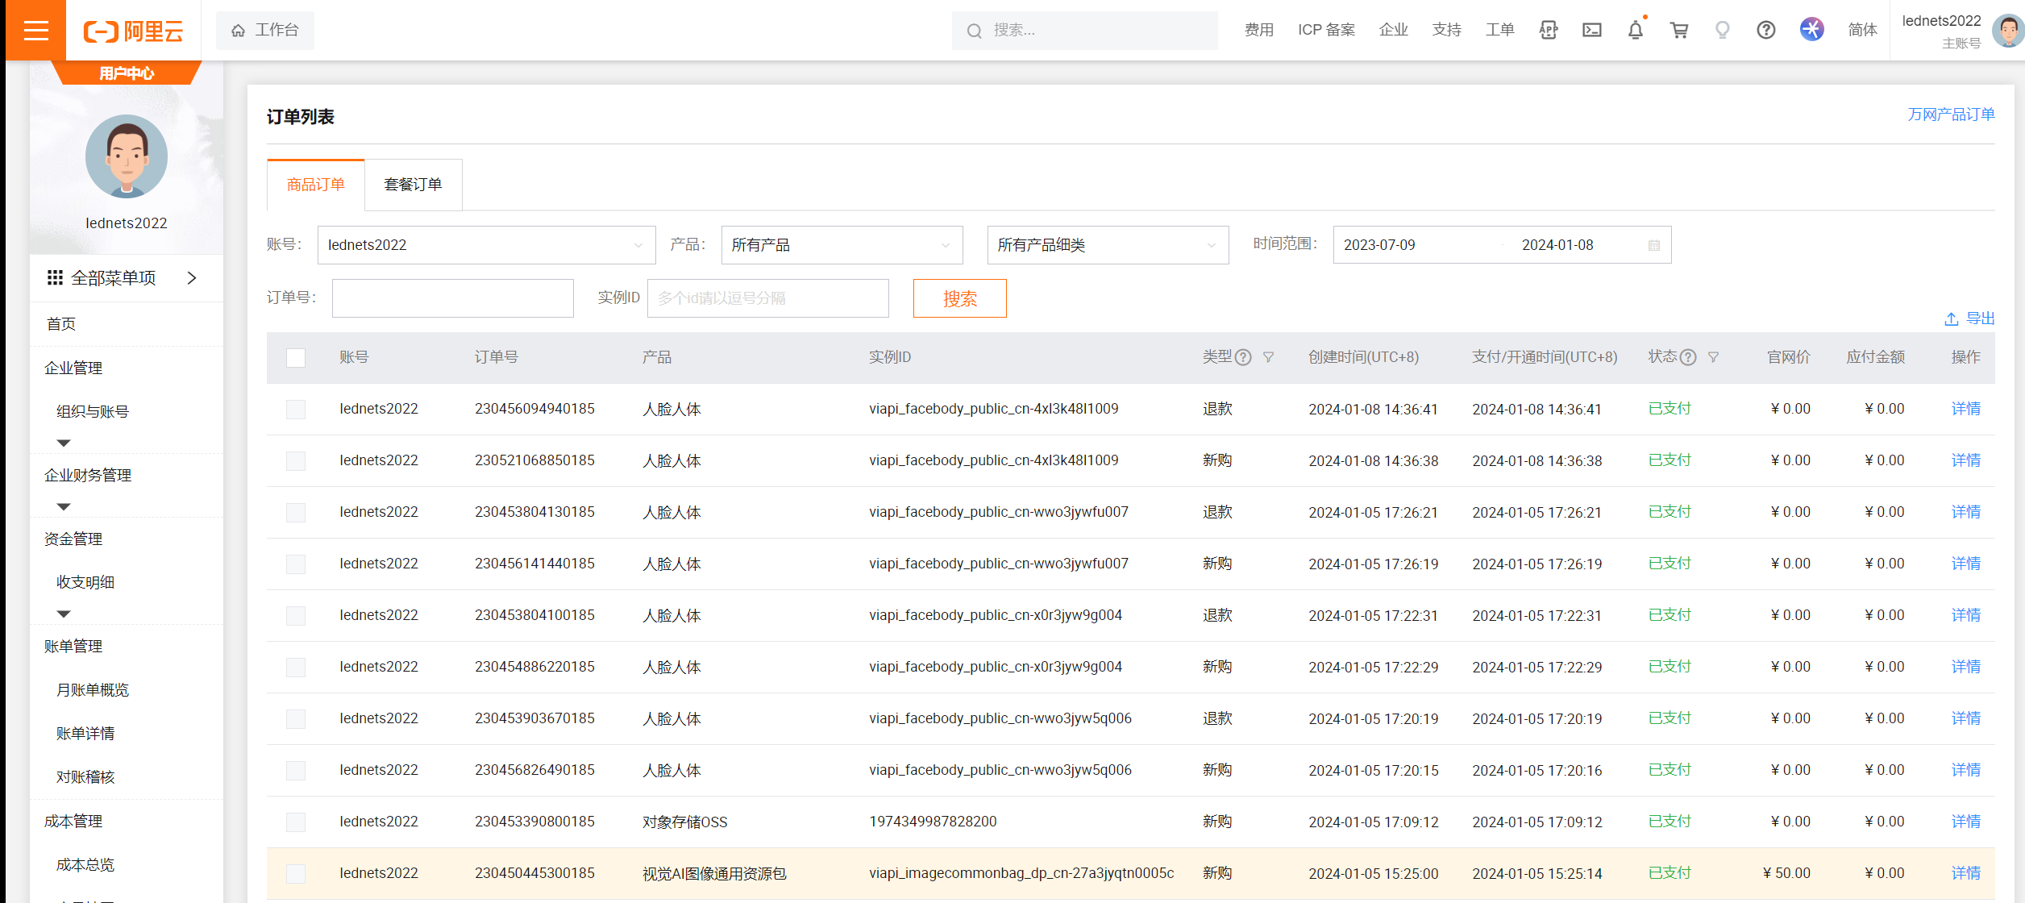Open the ICP 备案 top menu
Viewport: 2025px width, 903px height.
1326,30
